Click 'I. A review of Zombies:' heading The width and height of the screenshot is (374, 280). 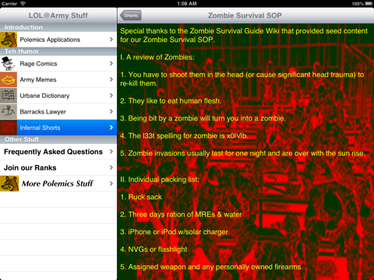[x=157, y=58]
